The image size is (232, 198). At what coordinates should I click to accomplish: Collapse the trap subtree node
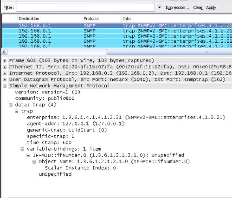click(x=16, y=111)
